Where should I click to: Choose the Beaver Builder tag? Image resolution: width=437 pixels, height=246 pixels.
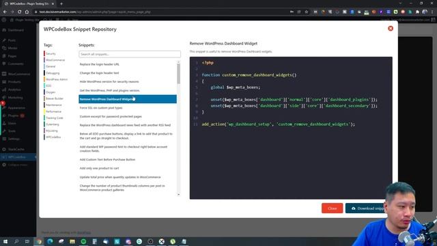click(x=55, y=98)
